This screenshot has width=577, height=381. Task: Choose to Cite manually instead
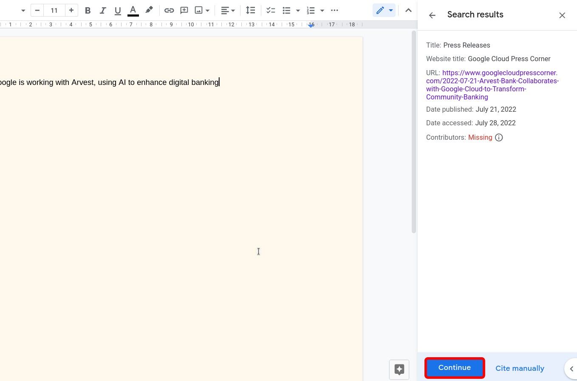(520, 368)
